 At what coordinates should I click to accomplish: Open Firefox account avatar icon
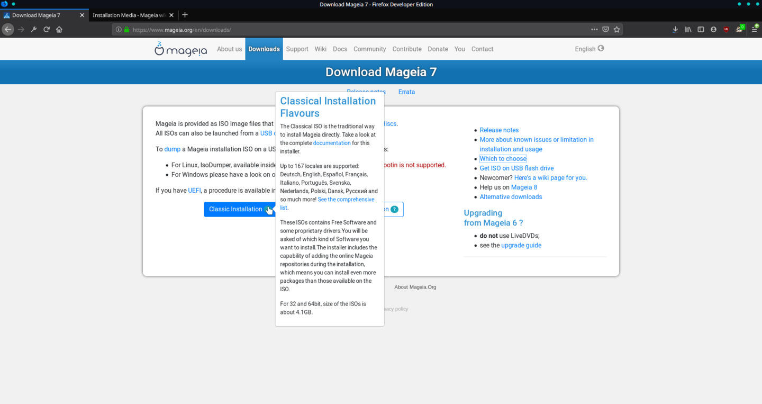point(713,30)
